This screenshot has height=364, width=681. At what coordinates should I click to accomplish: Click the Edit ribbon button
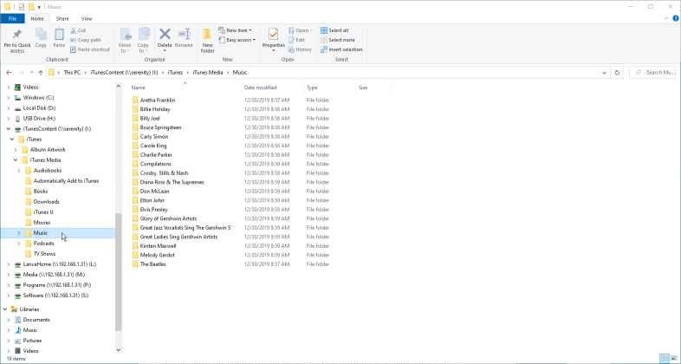tap(296, 40)
